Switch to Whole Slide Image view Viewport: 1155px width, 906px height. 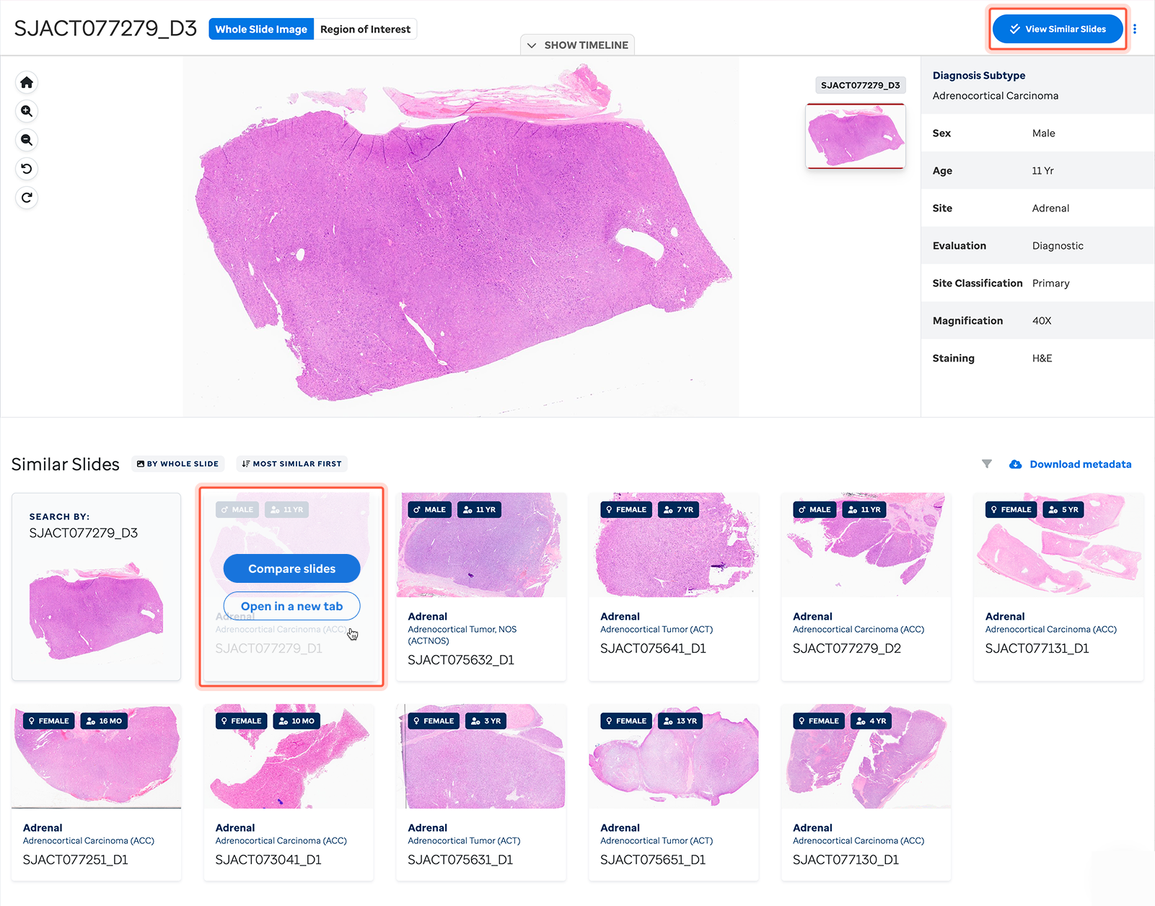[x=261, y=29]
